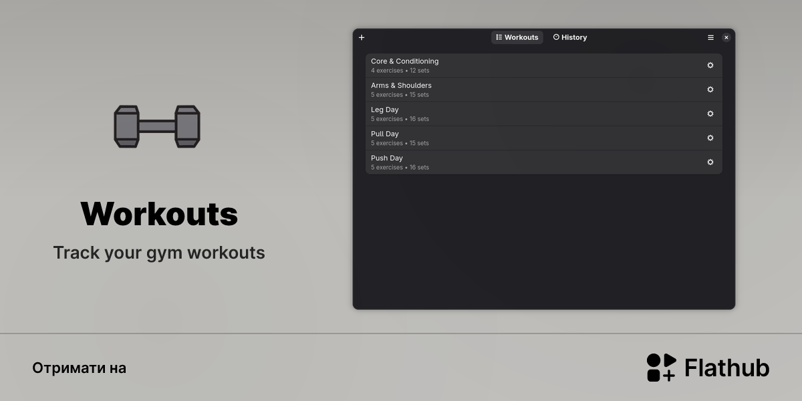Open the hamburger main menu
The height and width of the screenshot is (401, 802).
point(710,37)
